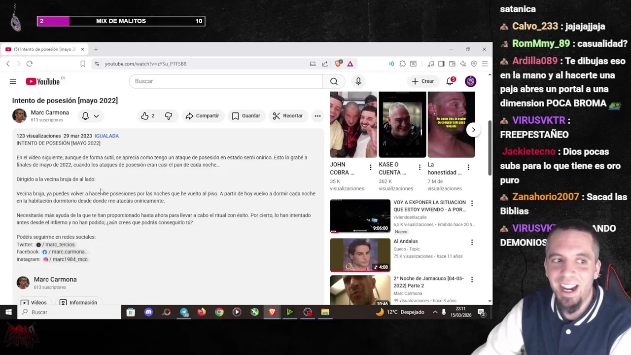Click the Compartir button
This screenshot has height=355, width=631.
click(202, 116)
